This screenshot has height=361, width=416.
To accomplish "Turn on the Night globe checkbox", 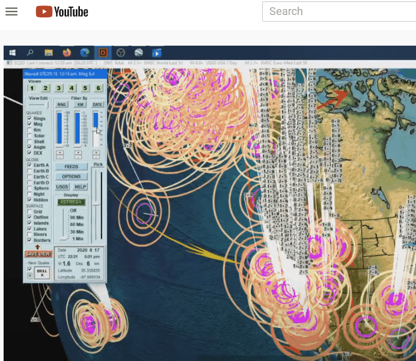I will point(29,194).
